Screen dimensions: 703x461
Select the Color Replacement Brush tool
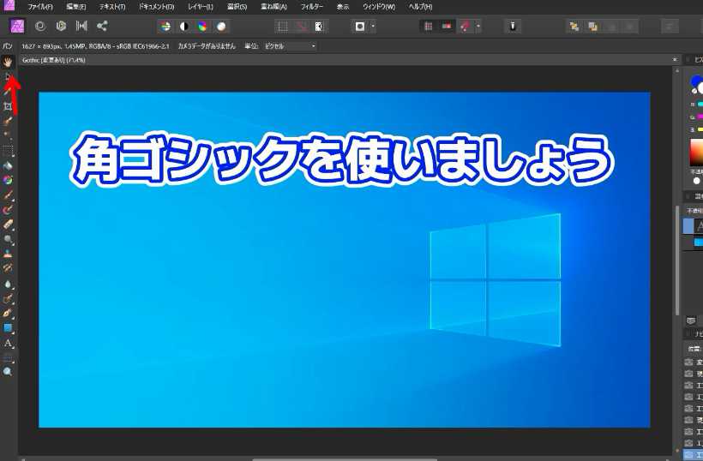8,210
